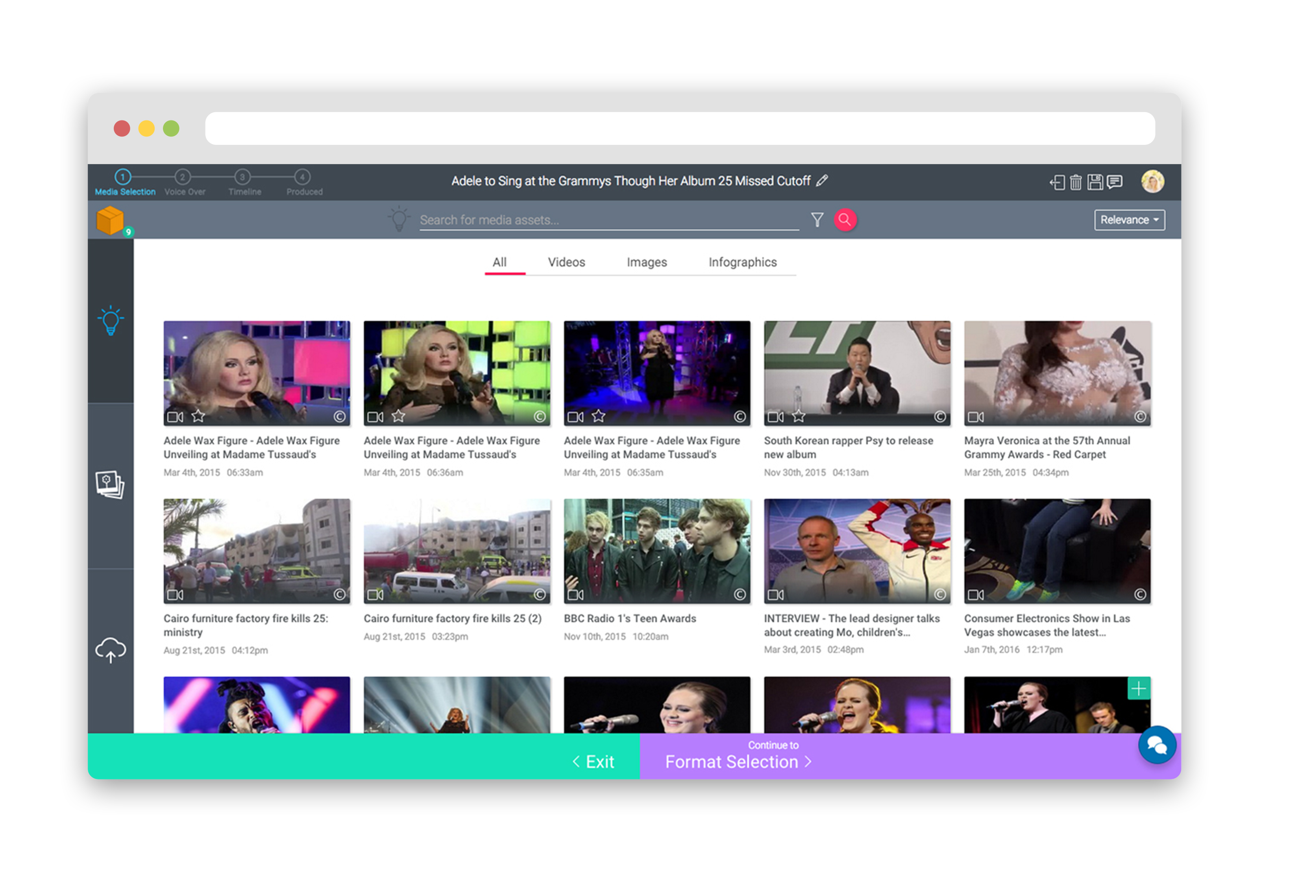
Task: Switch to the Videos tab
Action: (566, 262)
